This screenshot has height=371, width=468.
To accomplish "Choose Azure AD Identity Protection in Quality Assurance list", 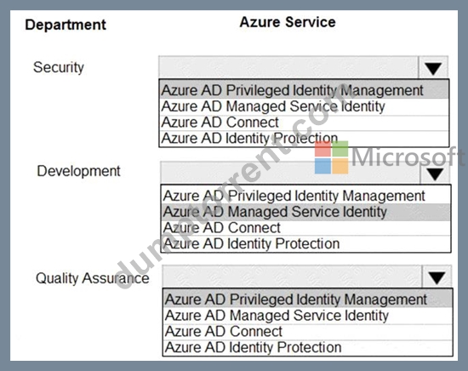I will pos(307,347).
